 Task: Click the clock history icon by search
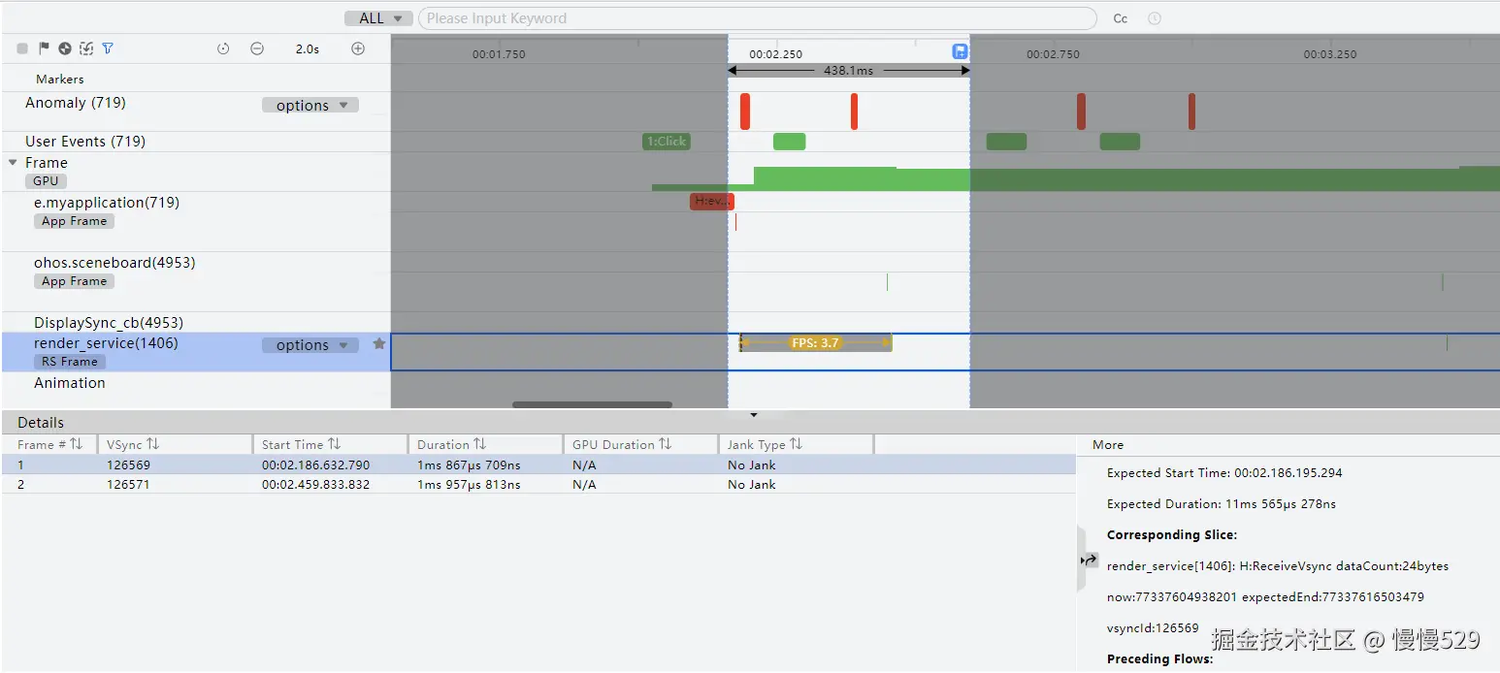1155,18
